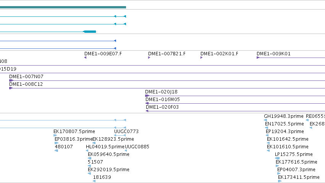Screen dimensions: 325x183
Task: Click the EP19204.3prime EST label
Action: point(285,132)
